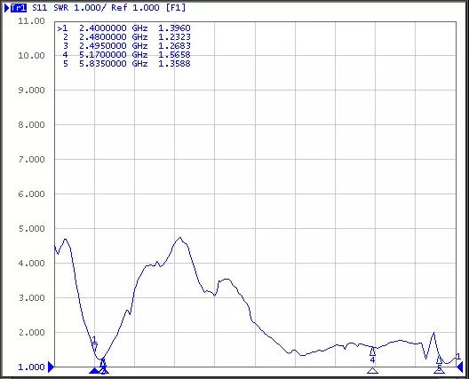The height and width of the screenshot is (379, 469).
Task: Click marker 1's filled stimulus triangle on bottom axis
Action: tap(94, 371)
